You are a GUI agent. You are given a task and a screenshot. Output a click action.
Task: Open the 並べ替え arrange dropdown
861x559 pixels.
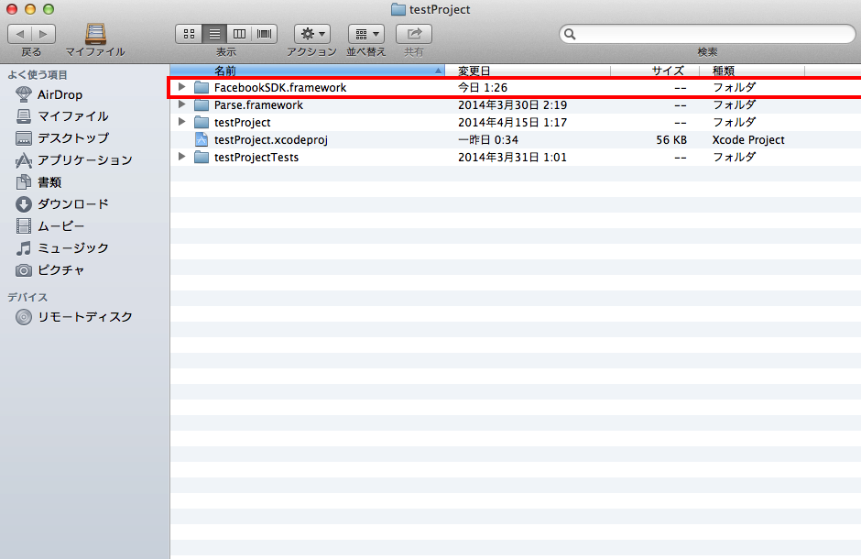366,34
